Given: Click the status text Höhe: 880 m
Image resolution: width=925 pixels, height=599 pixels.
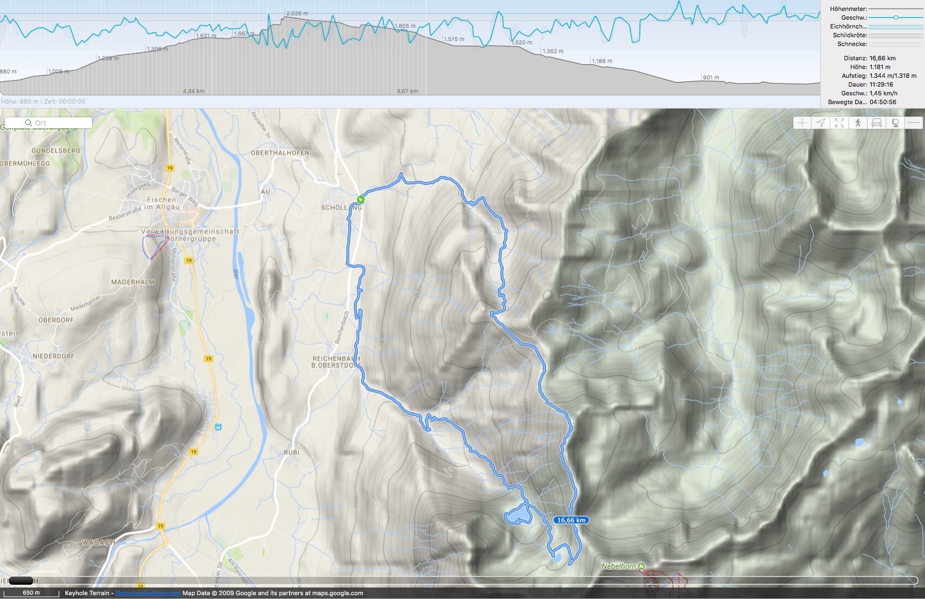Looking at the screenshot, I should tap(20, 101).
